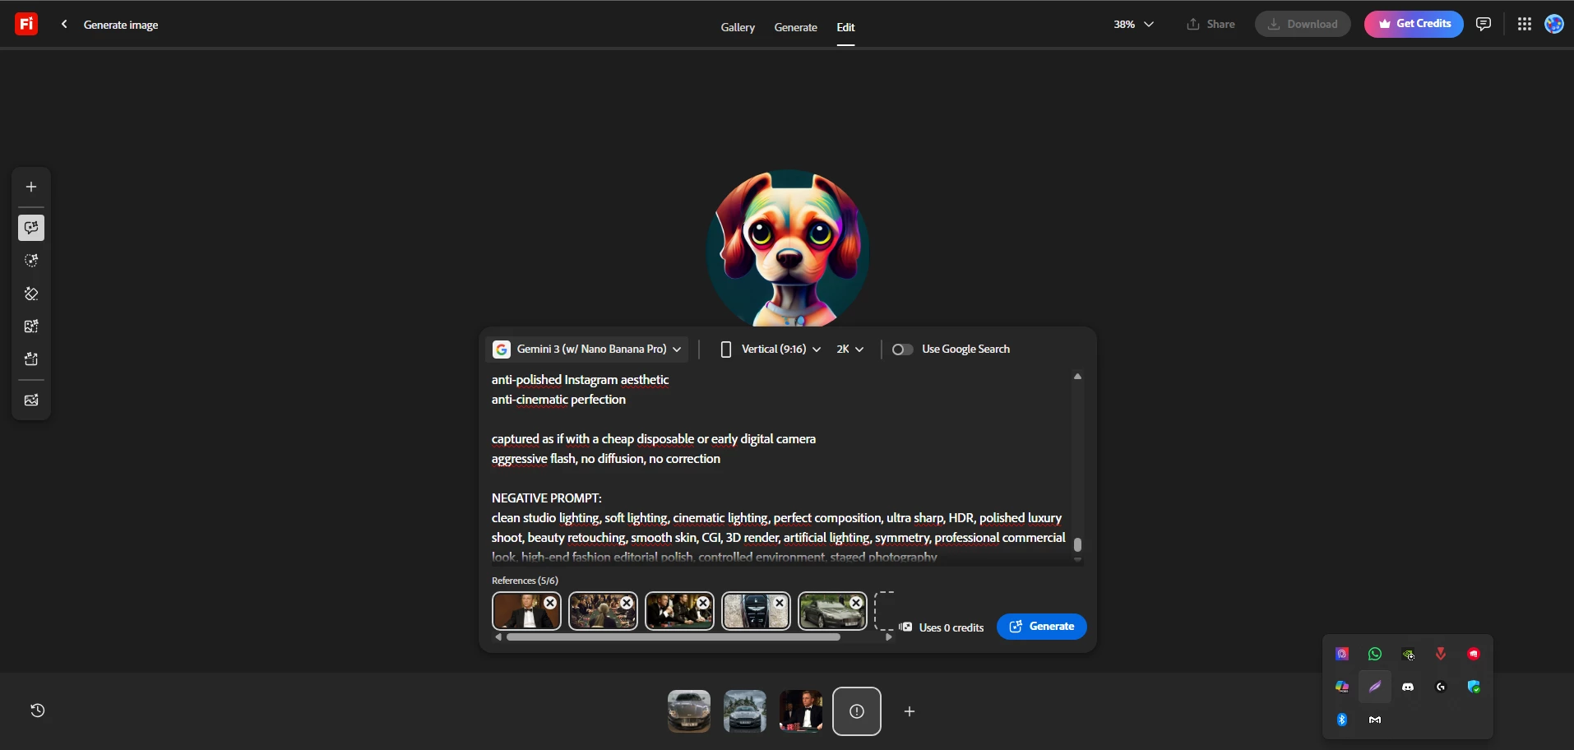The image size is (1574, 750).
Task: Click the references horizontal scrollbar
Action: click(674, 637)
